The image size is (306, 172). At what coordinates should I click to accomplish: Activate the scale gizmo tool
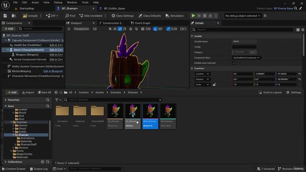[x=124, y=29]
